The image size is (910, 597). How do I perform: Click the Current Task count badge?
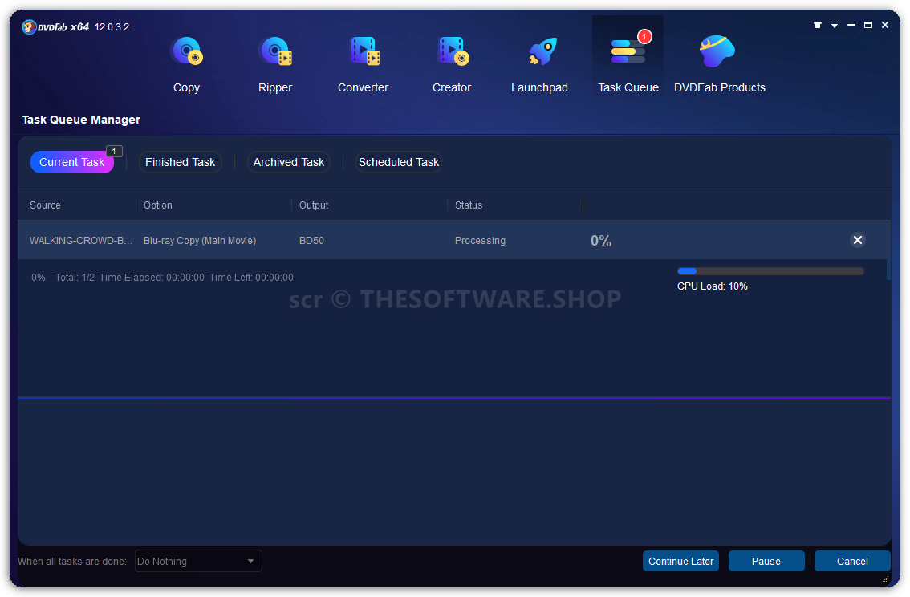pyautogui.click(x=114, y=152)
